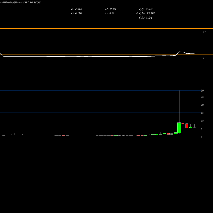Click the tall red candlestick body
213x213 pixels.
click(187, 126)
